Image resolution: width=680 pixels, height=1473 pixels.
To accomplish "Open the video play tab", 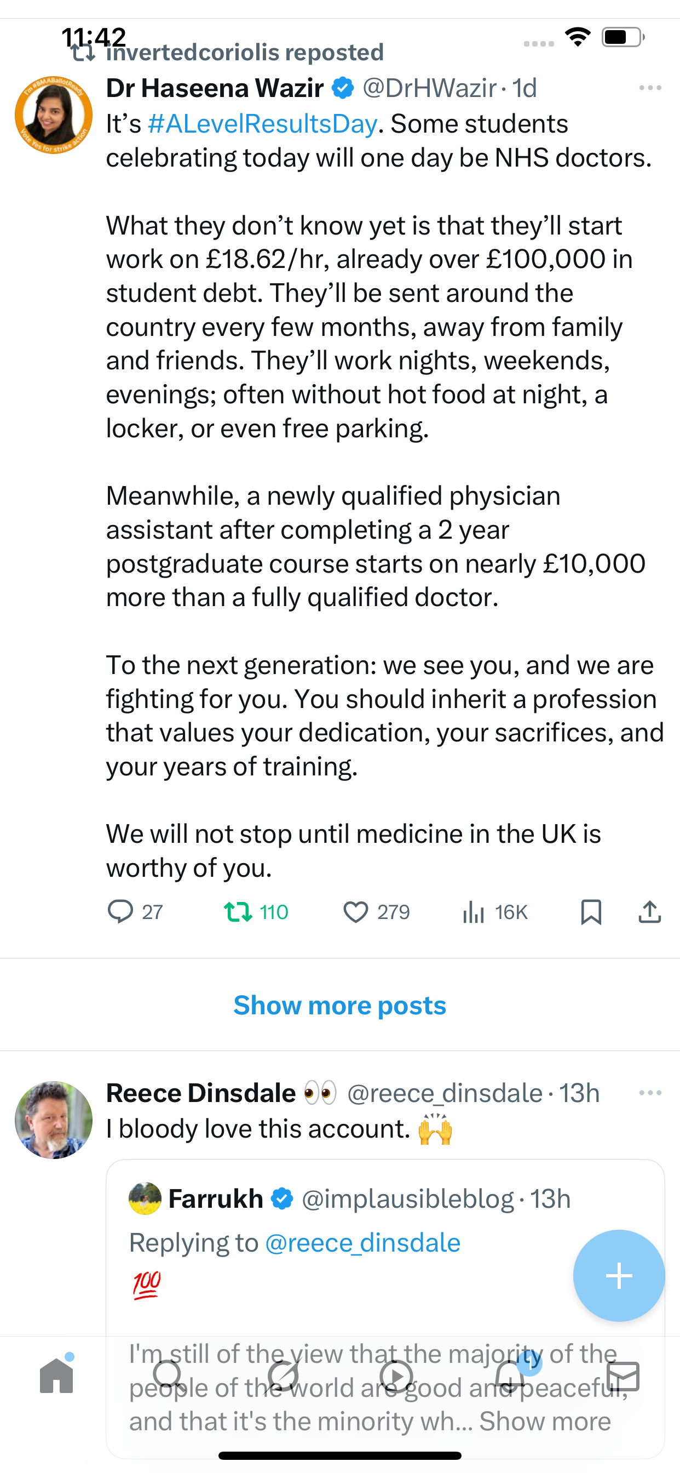I will pos(396,1376).
